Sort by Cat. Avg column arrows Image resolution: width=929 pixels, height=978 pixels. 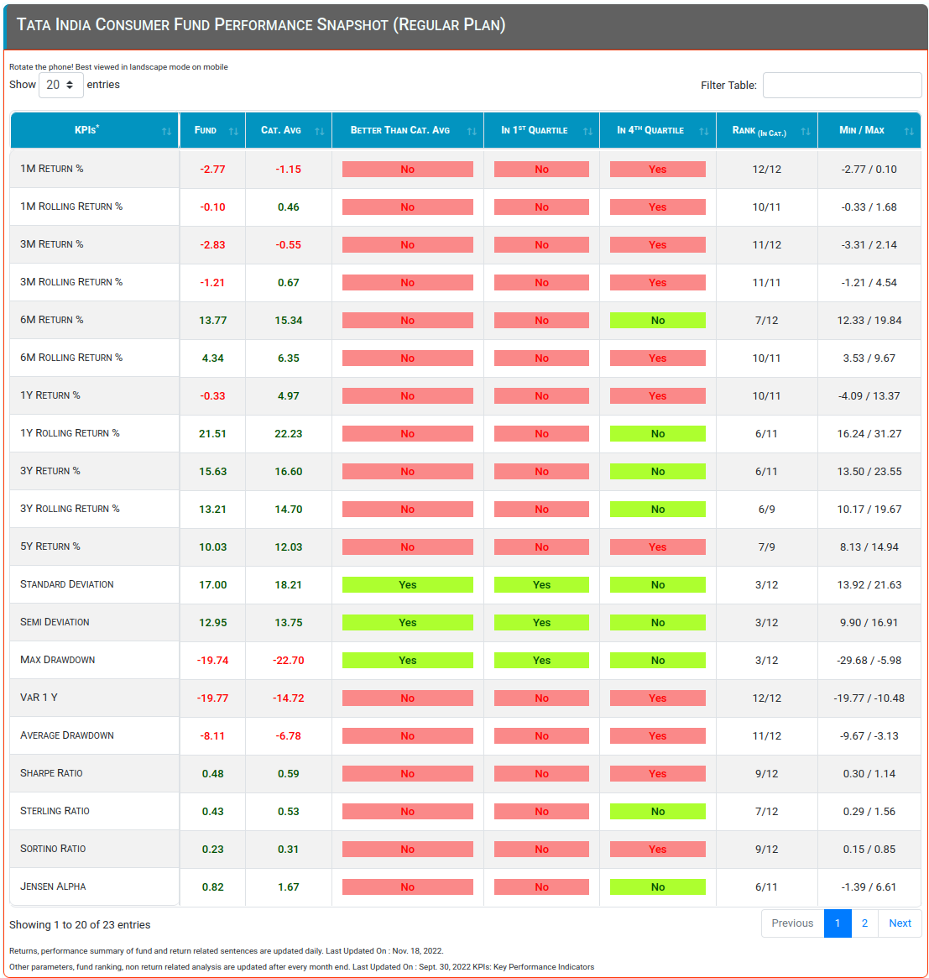(x=320, y=131)
